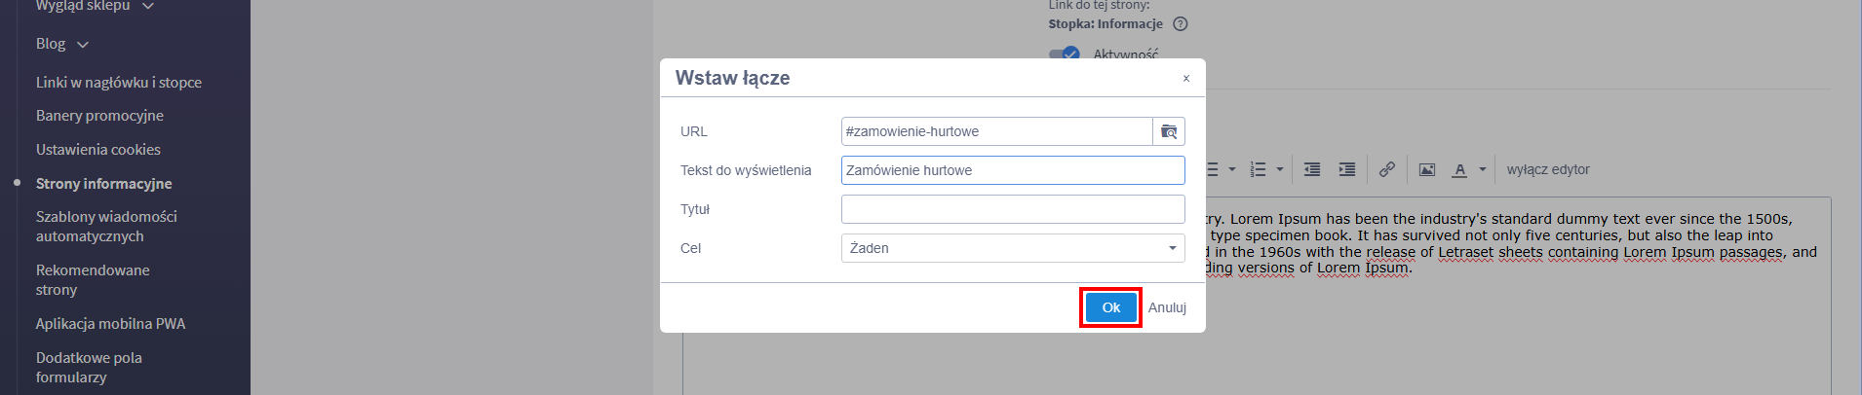Confirm the link with the Ok button
Image resolution: width=1862 pixels, height=395 pixels.
1110,307
